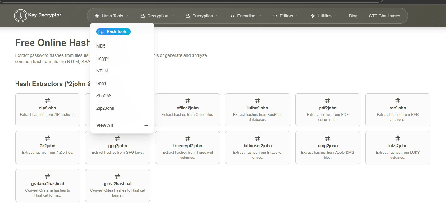Click the Key Decryptor logo icon
Viewport: 446px width, 206px height.
(x=21, y=16)
